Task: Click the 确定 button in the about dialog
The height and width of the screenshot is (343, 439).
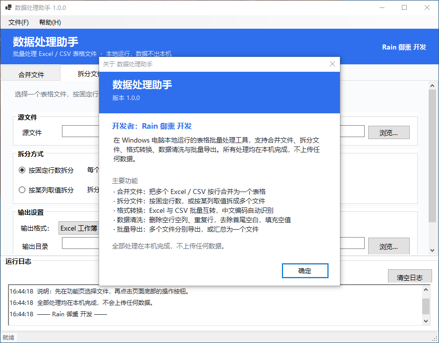Action: 305,271
